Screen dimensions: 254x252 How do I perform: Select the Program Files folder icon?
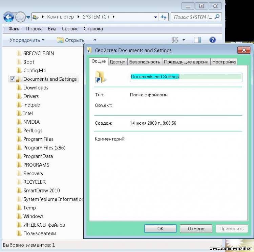(19, 139)
